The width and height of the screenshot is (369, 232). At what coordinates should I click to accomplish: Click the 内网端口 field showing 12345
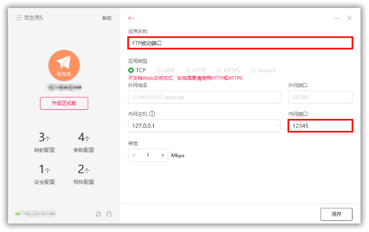319,126
